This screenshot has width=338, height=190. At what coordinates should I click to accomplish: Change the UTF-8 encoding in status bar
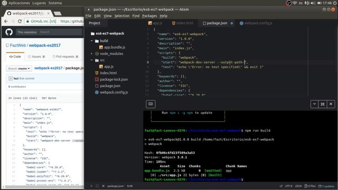pos(289,186)
